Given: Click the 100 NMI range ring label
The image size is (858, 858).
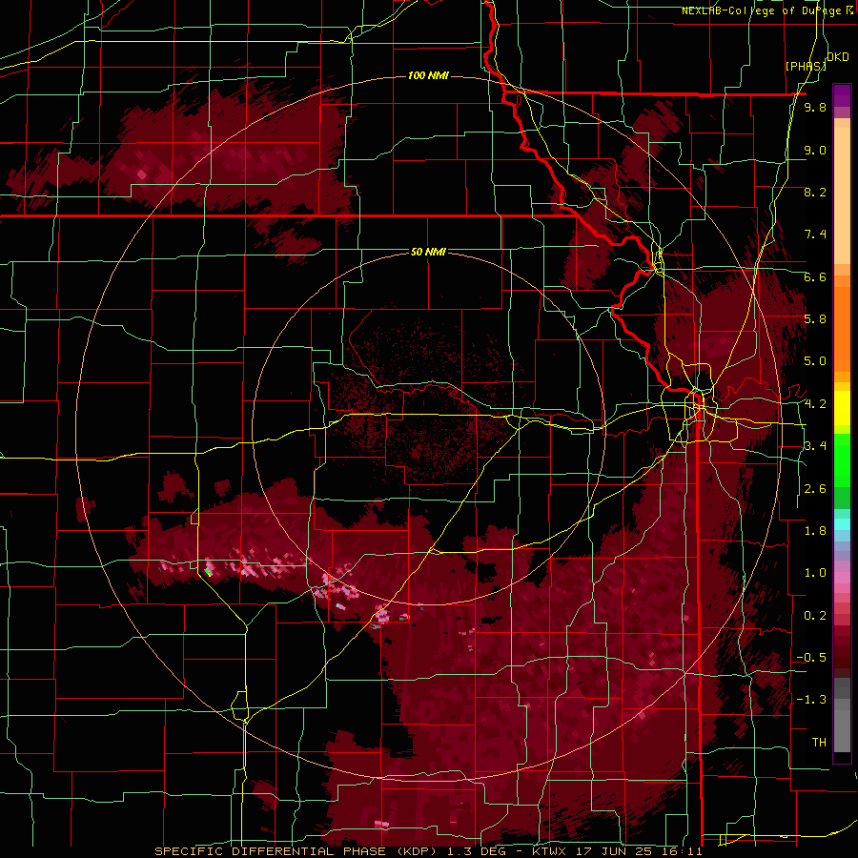Looking at the screenshot, I should tap(428, 75).
